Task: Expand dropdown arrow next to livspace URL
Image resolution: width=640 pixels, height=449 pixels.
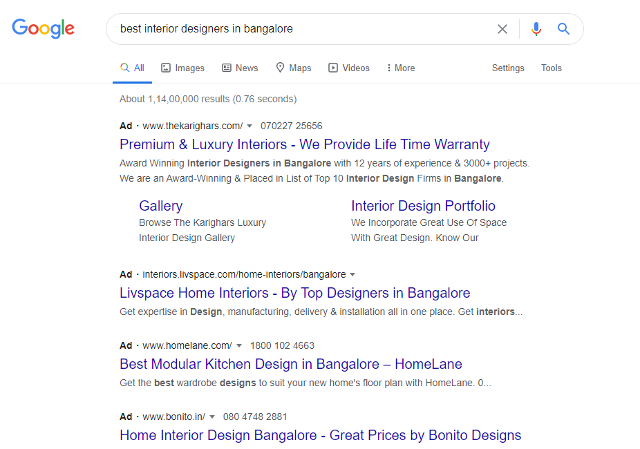Action: (x=352, y=274)
